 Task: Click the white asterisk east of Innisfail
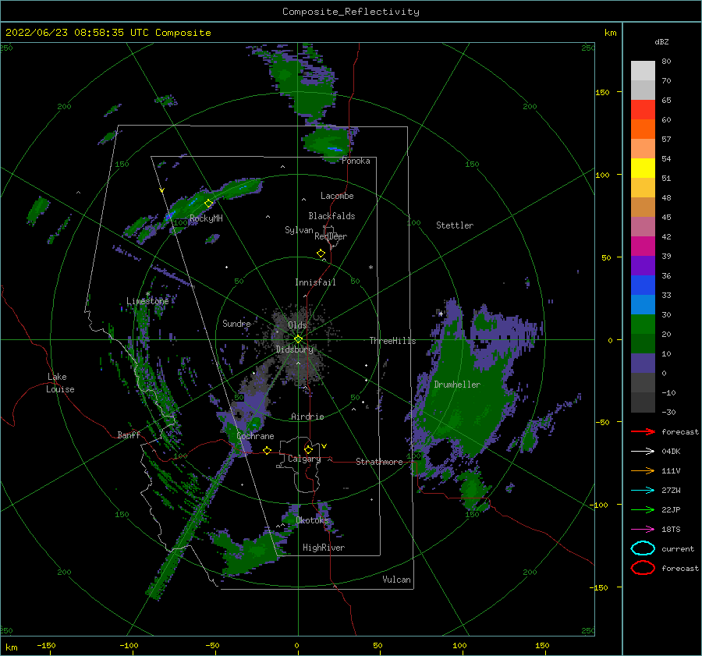pos(370,268)
